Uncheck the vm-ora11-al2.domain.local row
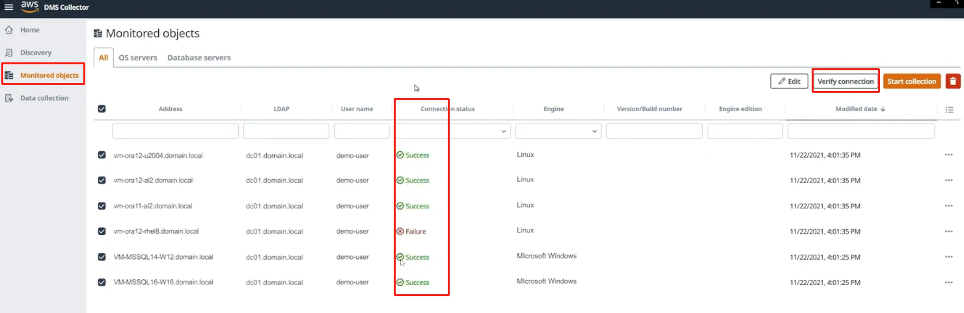Viewport: 964px width, 313px height. point(102,206)
